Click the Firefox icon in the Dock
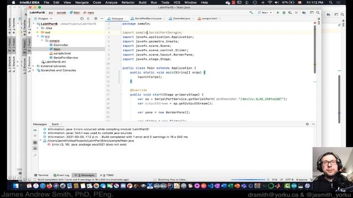Screen dimensions: 353x198 click(x=49, y=186)
